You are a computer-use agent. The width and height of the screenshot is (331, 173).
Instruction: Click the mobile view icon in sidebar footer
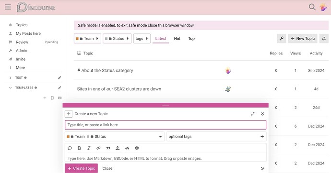pyautogui.click(x=52, y=98)
